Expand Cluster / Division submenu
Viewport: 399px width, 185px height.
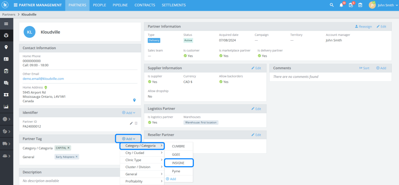[x=142, y=167]
